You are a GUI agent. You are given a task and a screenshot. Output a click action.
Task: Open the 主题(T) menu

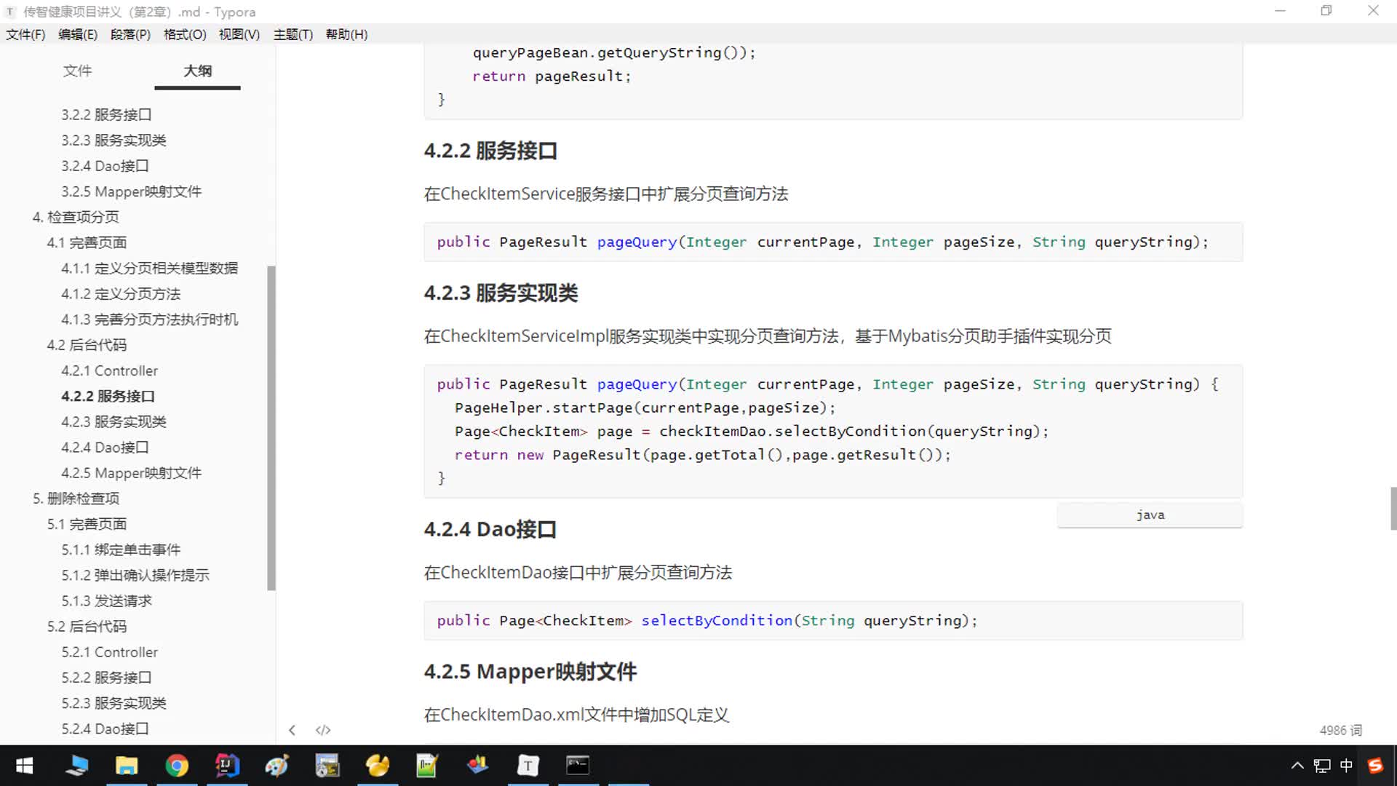tap(293, 34)
